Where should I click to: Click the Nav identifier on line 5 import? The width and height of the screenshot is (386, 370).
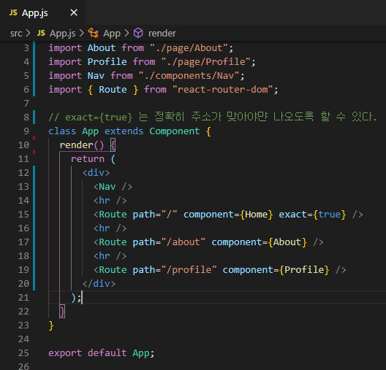click(96, 76)
